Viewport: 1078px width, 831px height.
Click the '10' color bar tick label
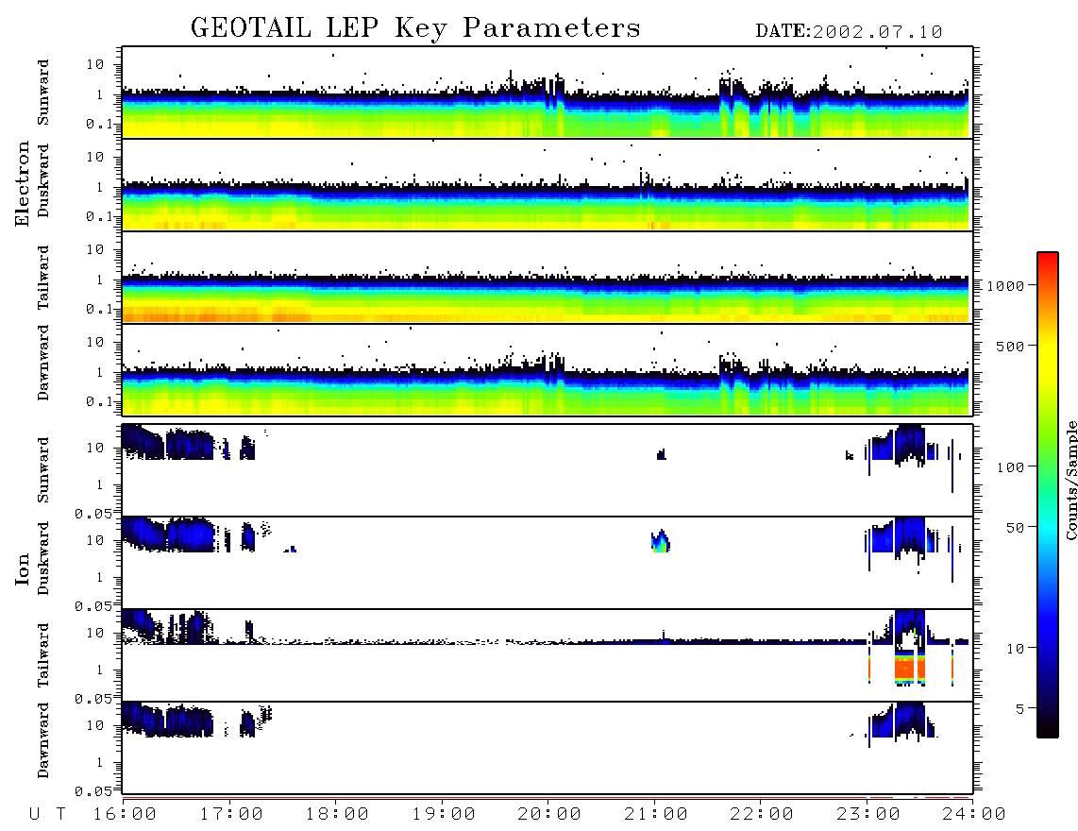1015,649
